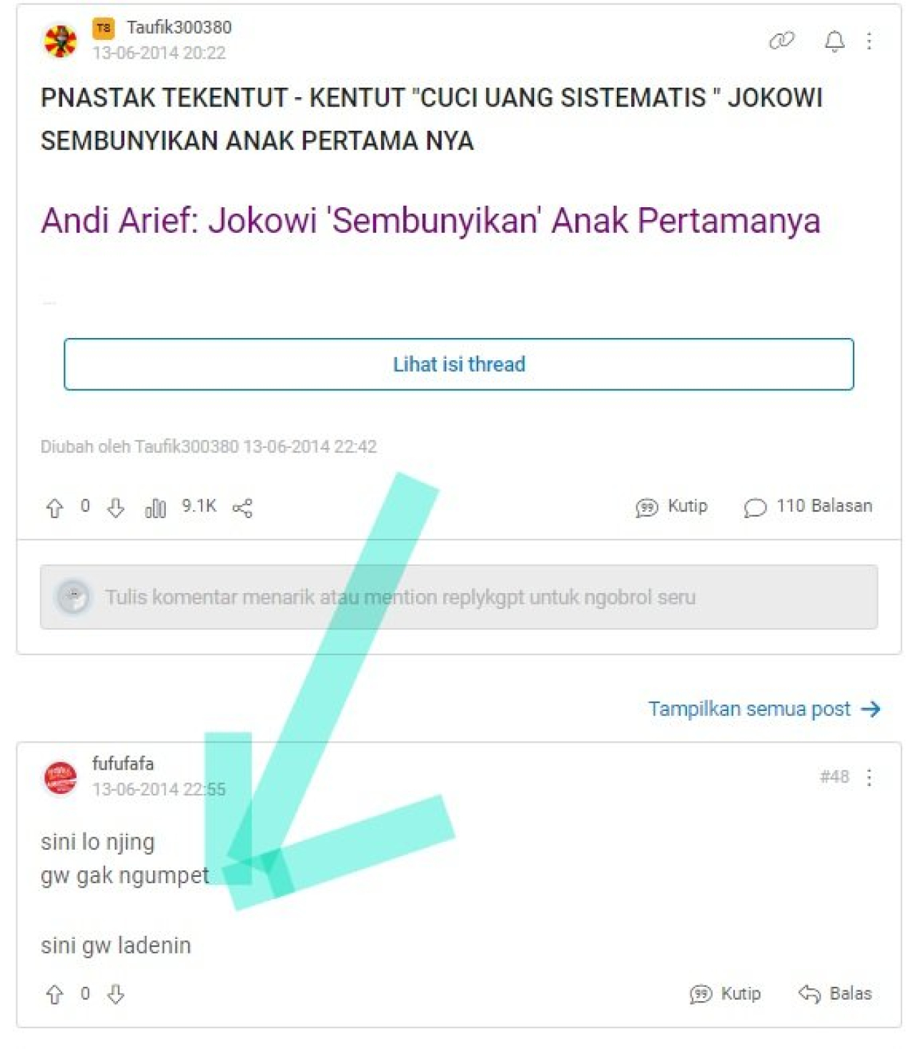This screenshot has height=1049, width=915.
Task: Open options menu for post #48
Action: (x=869, y=777)
